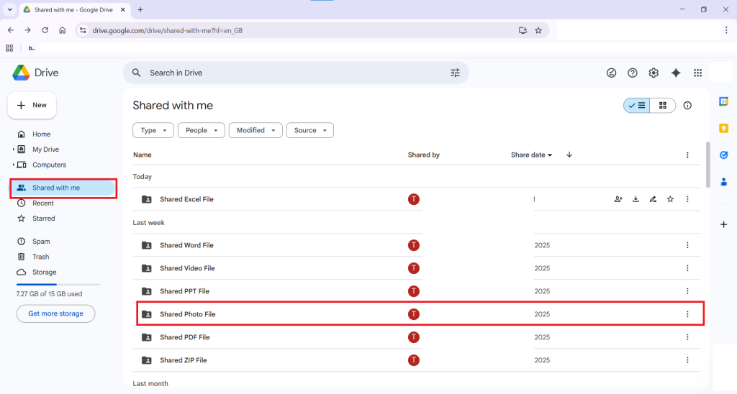The width and height of the screenshot is (737, 394).
Task: Click the storage usage progress bar
Action: tap(58, 285)
